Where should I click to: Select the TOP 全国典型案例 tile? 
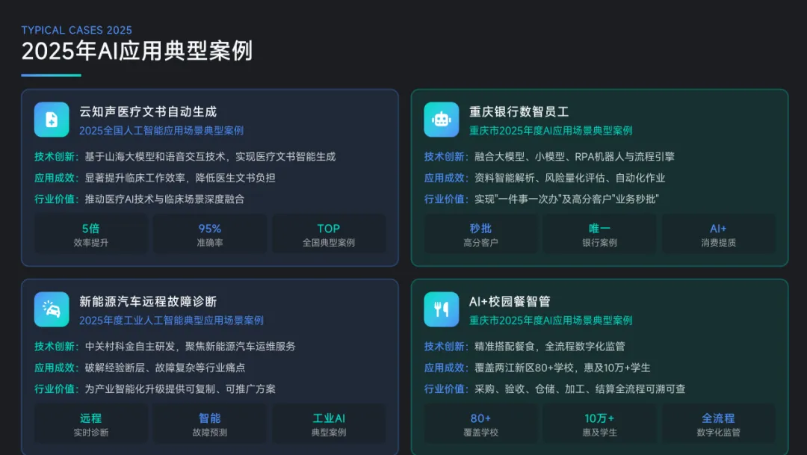(329, 234)
